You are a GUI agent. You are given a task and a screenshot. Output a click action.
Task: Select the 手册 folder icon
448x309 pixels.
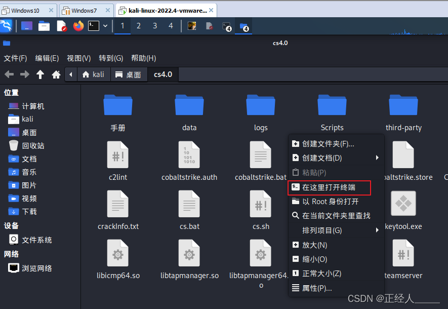118,105
